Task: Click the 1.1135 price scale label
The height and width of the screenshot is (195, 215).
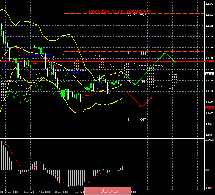Action: coord(210,80)
